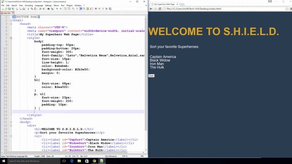Image resolution: width=292 pixels, height=164 pixels.
Task: Click the Windows Start button
Action: click(x=4, y=161)
